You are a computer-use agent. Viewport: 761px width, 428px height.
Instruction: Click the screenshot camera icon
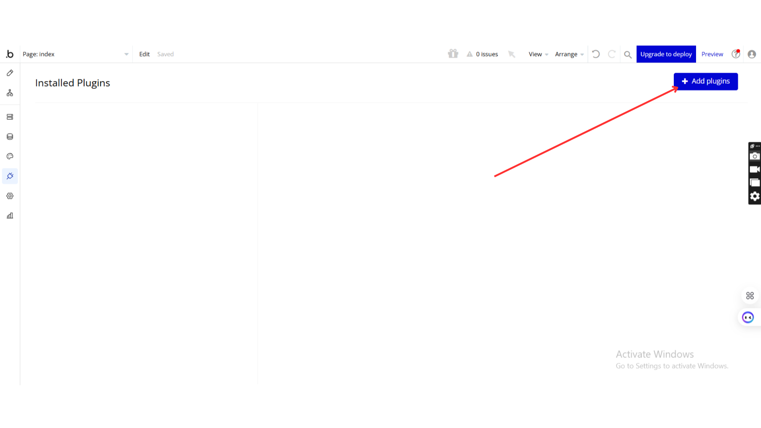(x=755, y=156)
